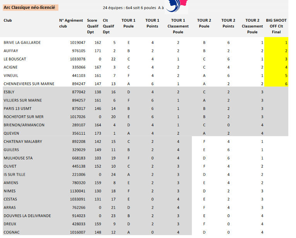Select the 'N° Agrément club' column header
296x238 pixels.
pyautogui.click(x=71, y=23)
